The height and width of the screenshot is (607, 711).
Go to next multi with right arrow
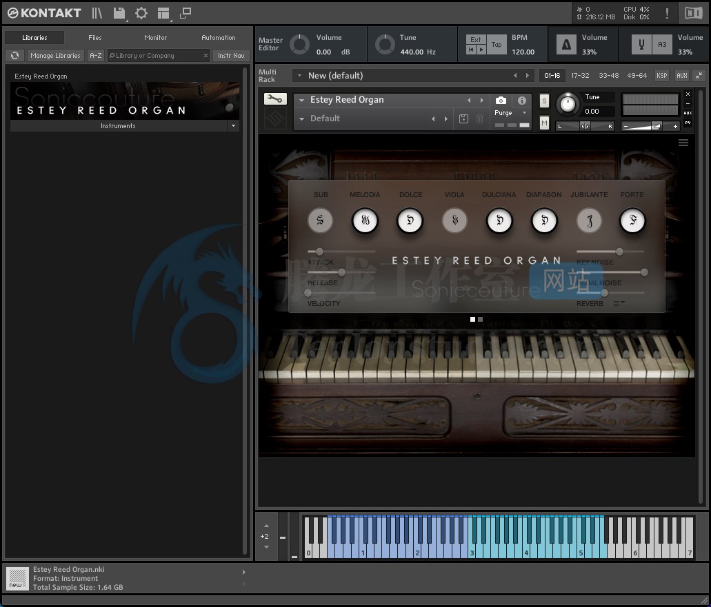pyautogui.click(x=527, y=76)
